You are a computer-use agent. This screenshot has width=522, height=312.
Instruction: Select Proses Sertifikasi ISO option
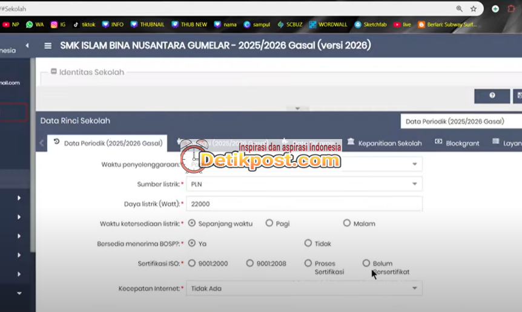(308, 263)
